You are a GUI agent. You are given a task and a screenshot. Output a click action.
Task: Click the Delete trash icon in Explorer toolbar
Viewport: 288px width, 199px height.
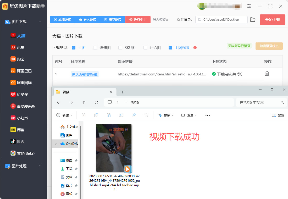tap(146, 115)
